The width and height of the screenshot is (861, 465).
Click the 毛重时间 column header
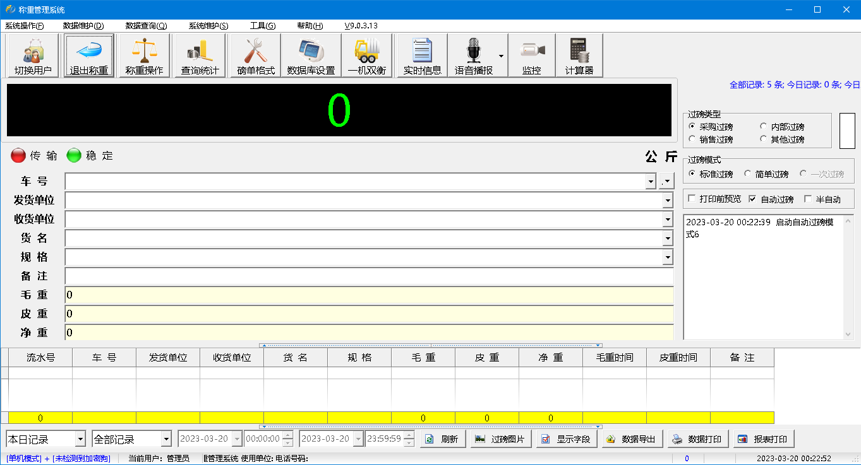point(615,358)
